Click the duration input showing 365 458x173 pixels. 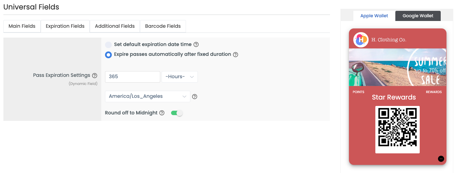click(132, 77)
